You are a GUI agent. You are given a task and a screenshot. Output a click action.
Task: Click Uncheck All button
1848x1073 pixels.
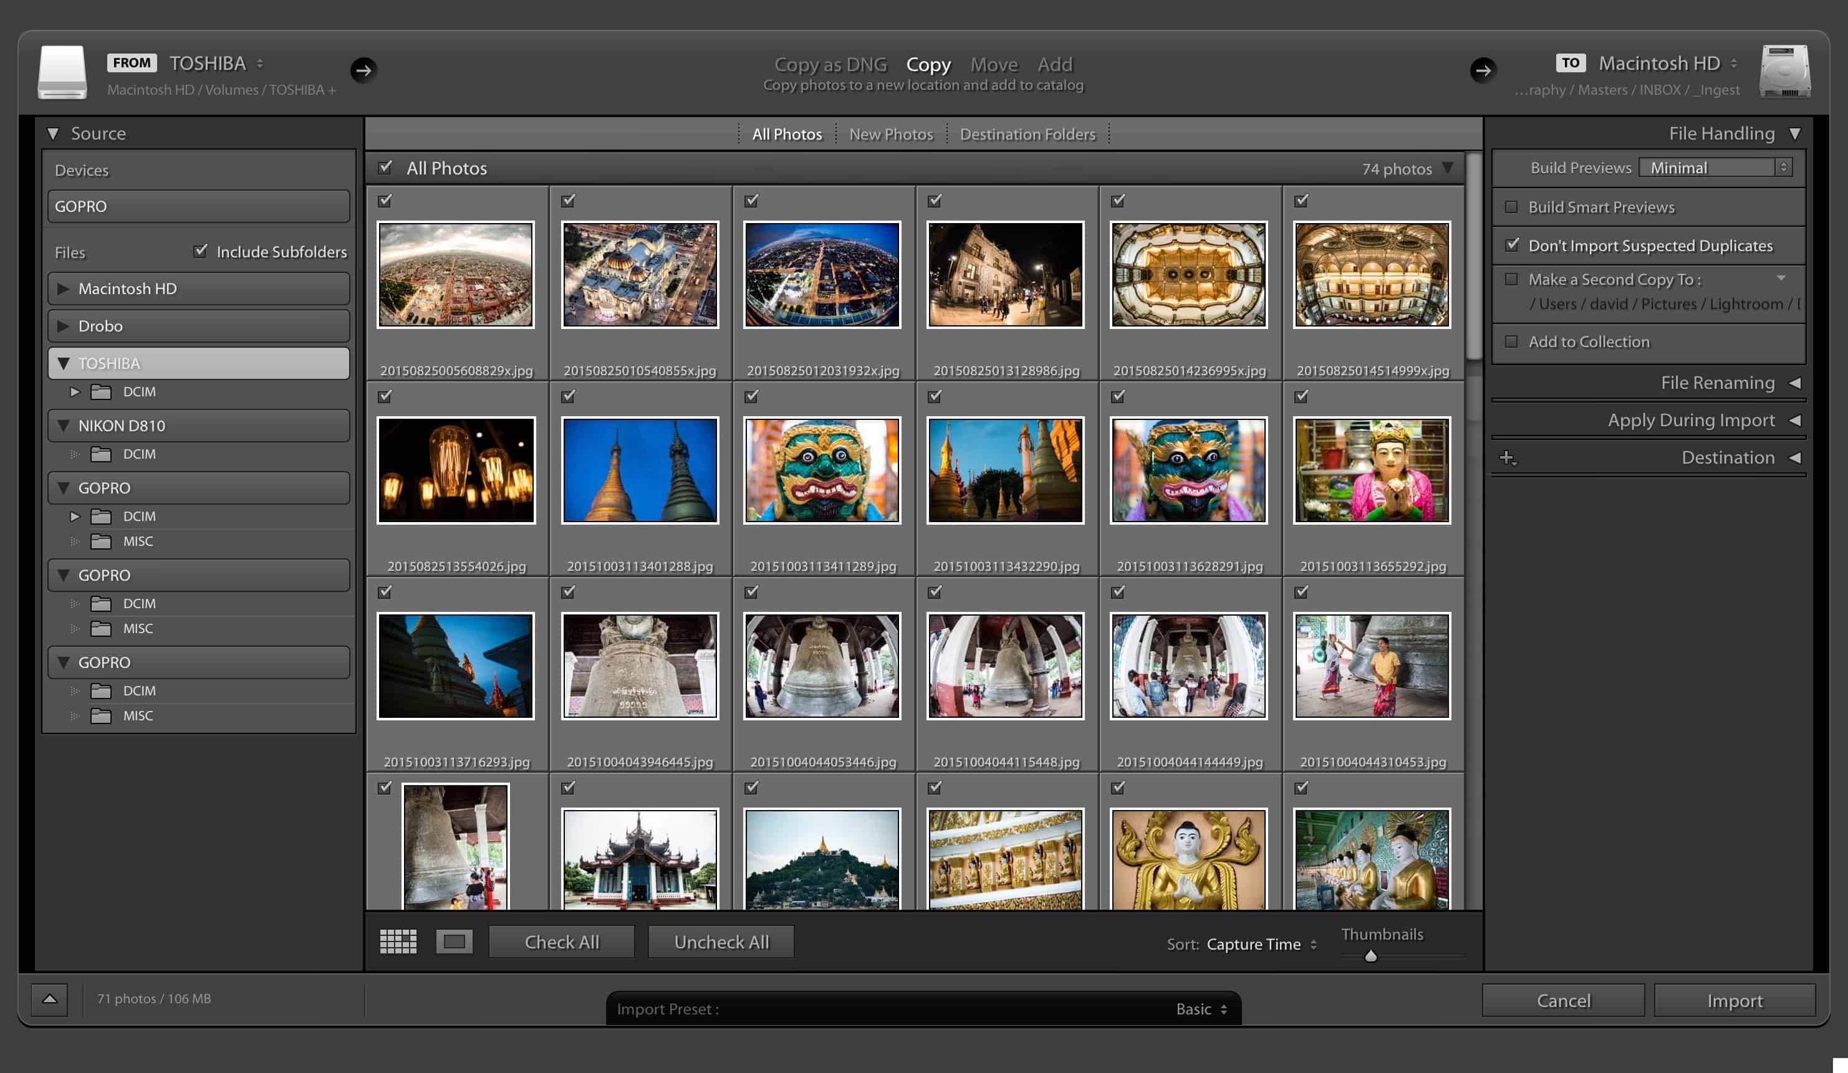(x=721, y=942)
